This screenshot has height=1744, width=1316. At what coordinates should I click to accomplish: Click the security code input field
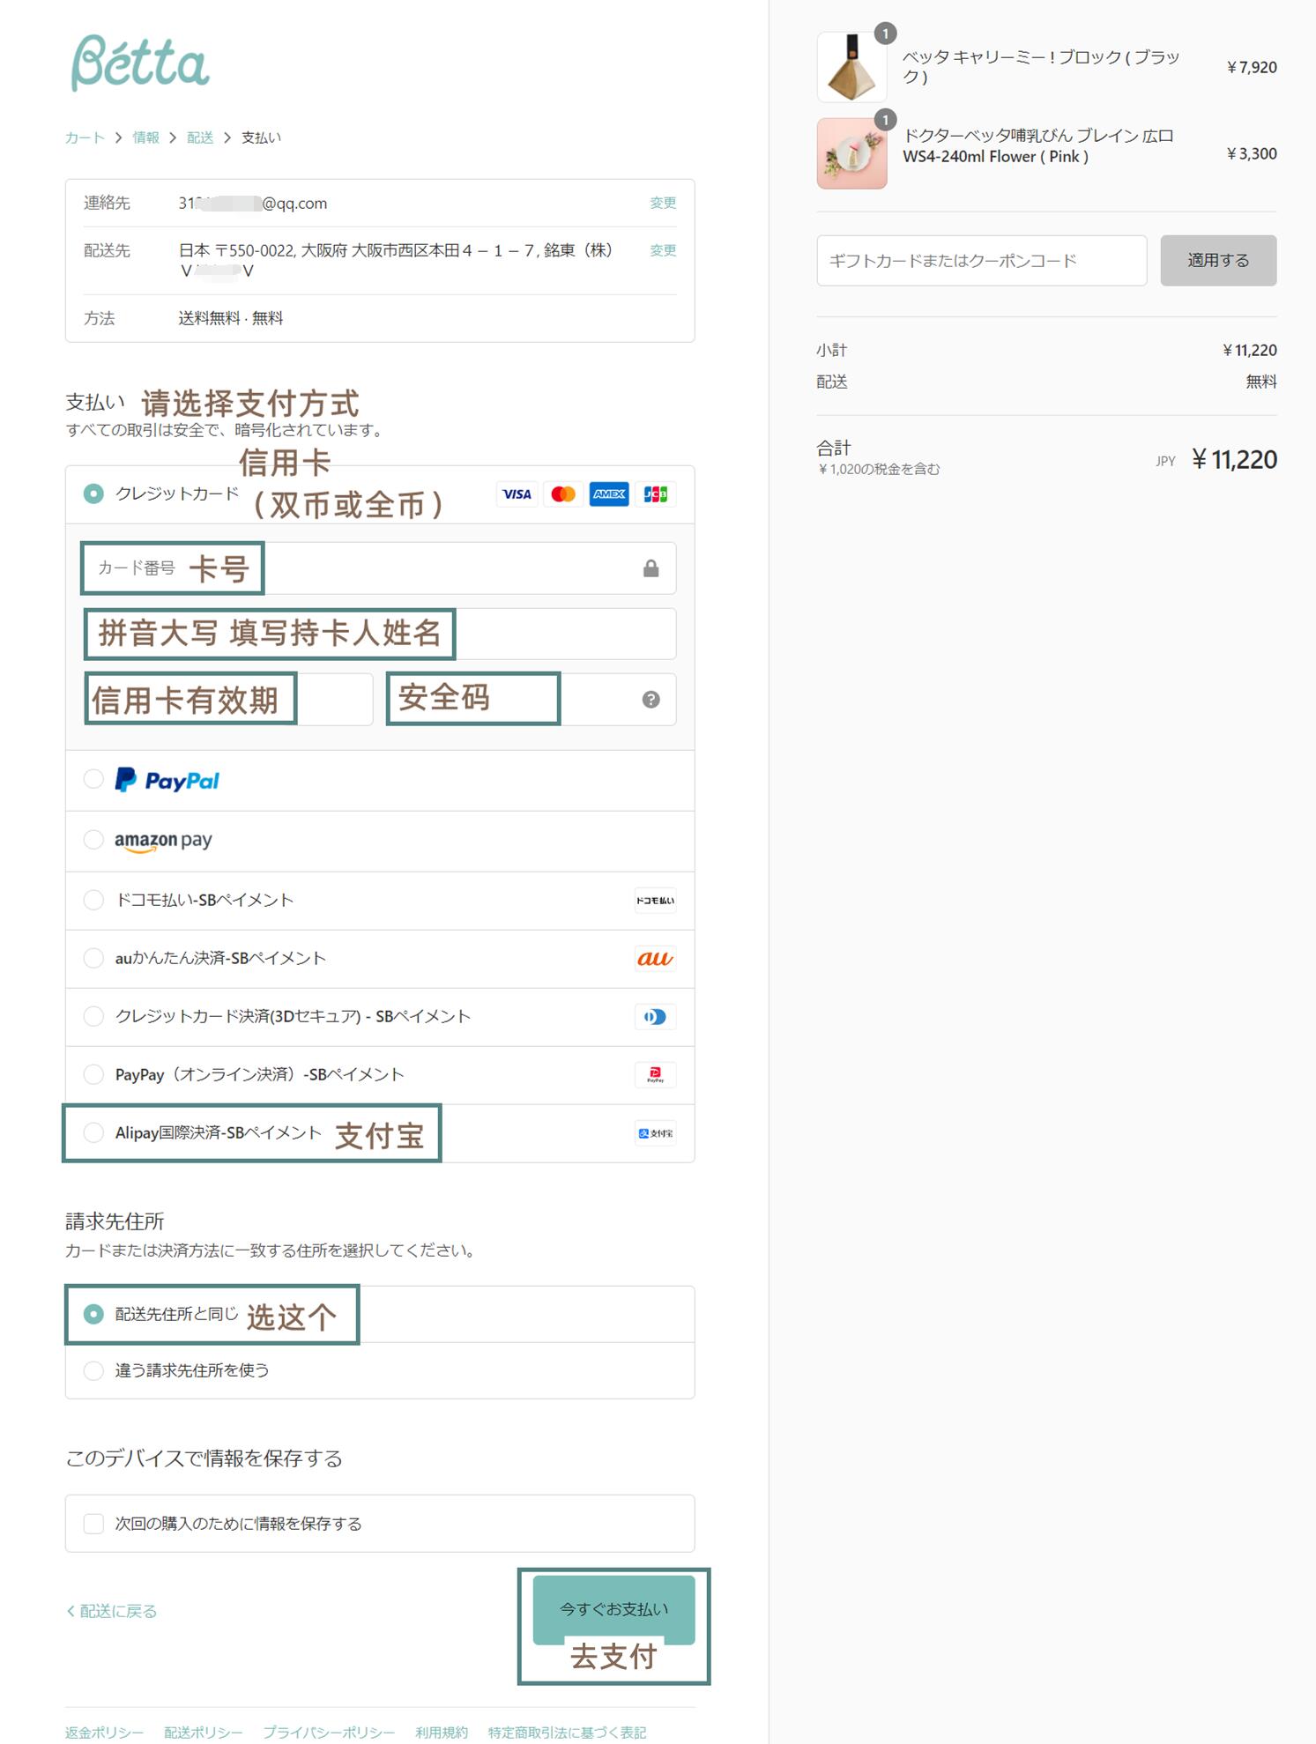(x=532, y=700)
